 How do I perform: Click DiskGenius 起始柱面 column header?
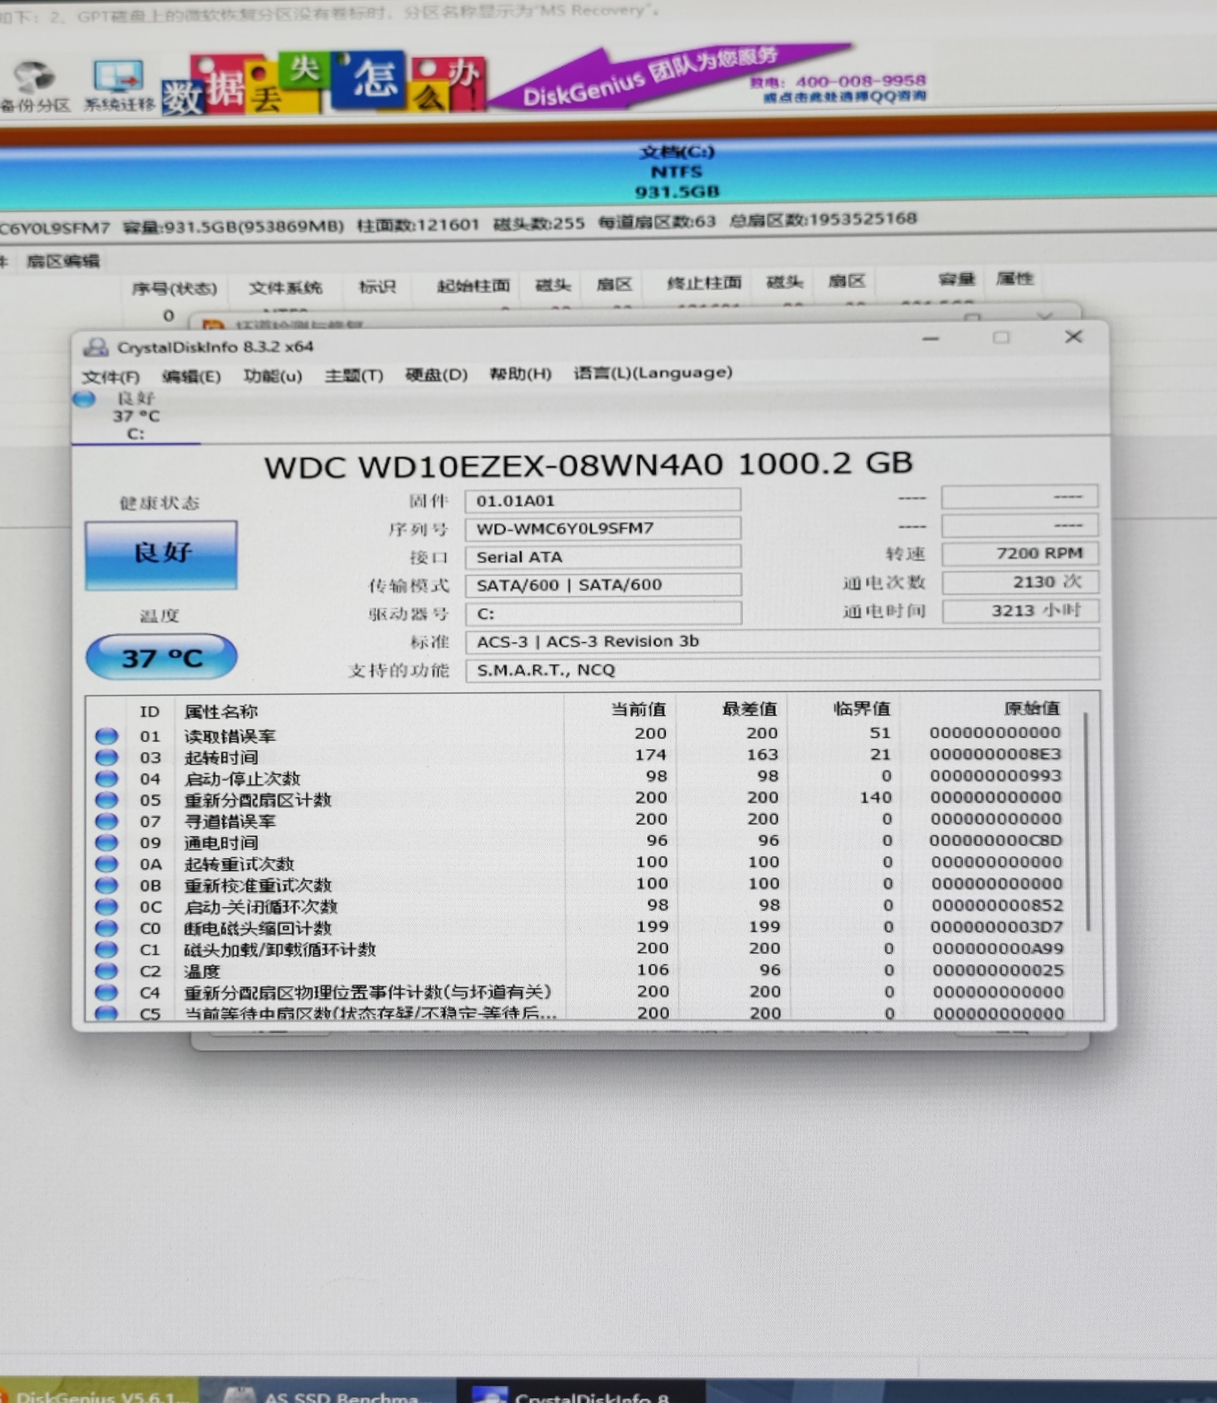474,285
